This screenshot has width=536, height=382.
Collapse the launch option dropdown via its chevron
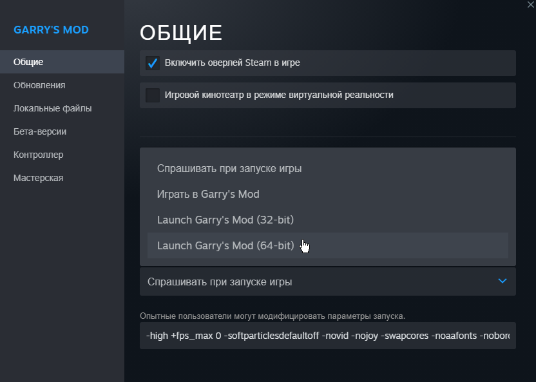[x=502, y=281]
